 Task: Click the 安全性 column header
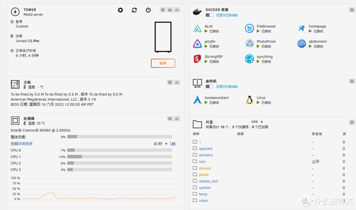point(317,134)
